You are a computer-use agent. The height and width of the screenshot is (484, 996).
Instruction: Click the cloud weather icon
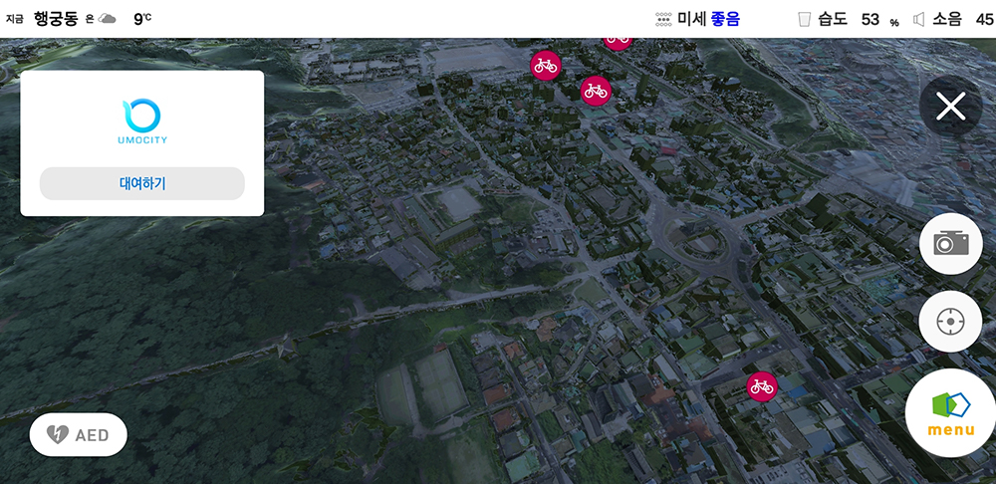(x=107, y=19)
